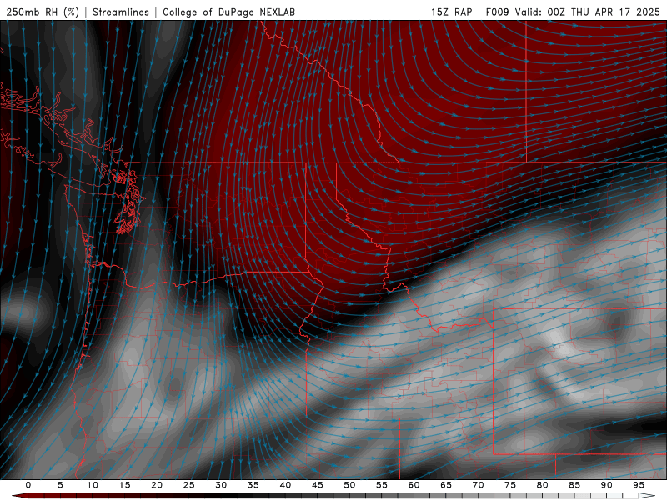The width and height of the screenshot is (667, 500).
Task: Click the "95" colorbar scale label
Action: (x=639, y=485)
